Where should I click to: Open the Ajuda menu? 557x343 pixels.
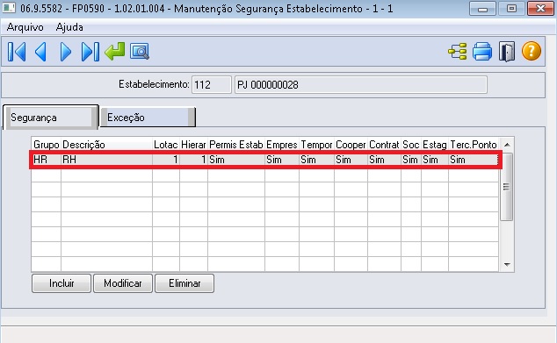point(69,27)
